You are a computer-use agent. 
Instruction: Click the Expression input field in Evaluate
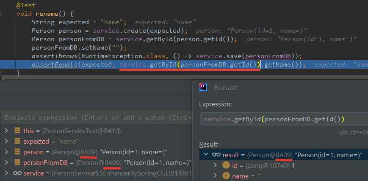(285, 119)
